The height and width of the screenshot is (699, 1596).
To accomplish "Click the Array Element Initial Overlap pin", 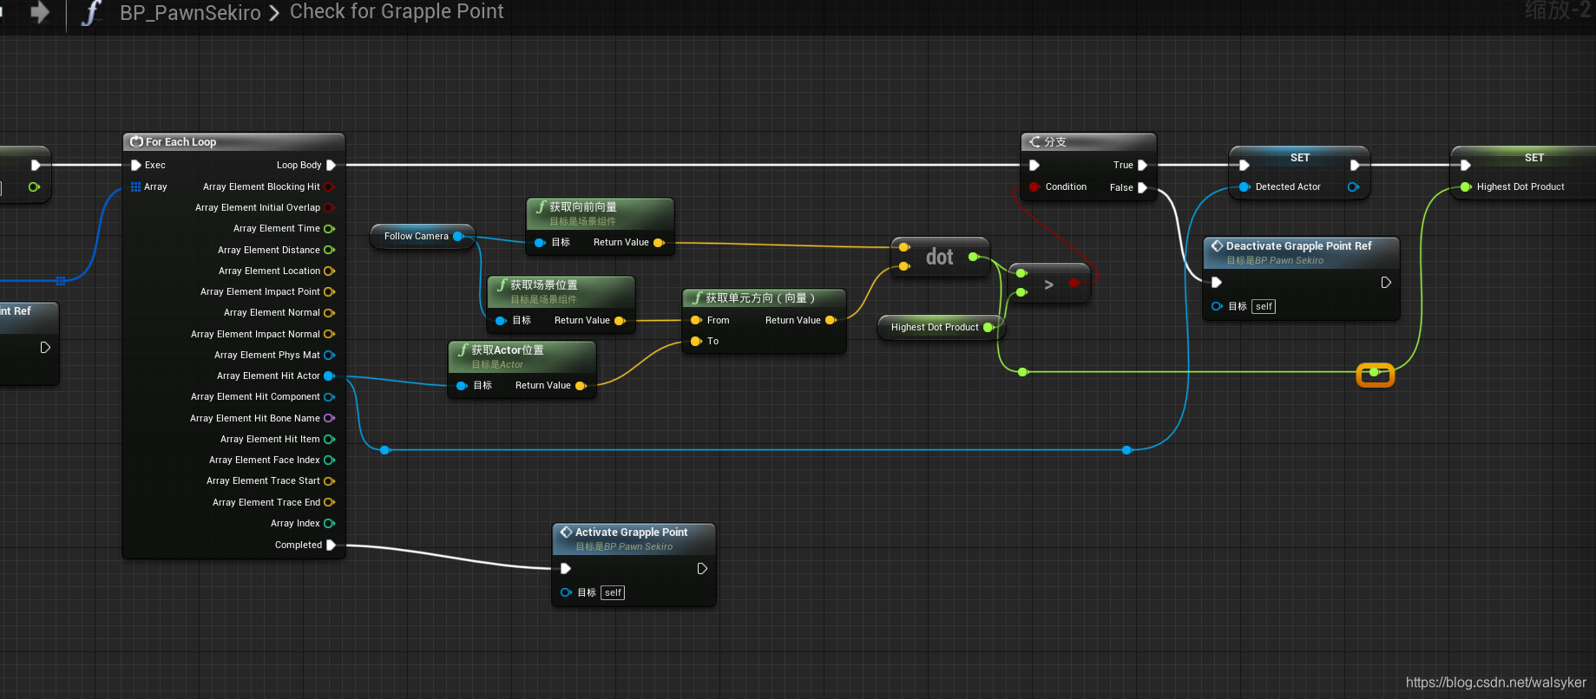I will coord(330,207).
